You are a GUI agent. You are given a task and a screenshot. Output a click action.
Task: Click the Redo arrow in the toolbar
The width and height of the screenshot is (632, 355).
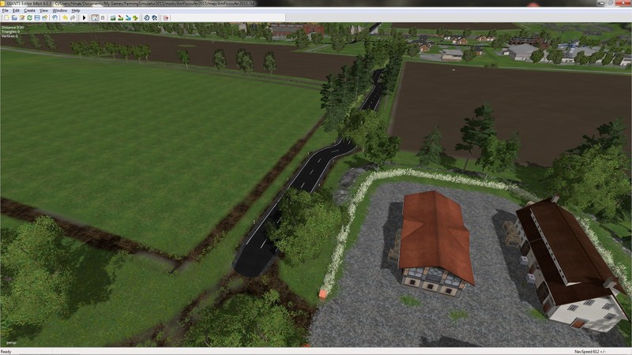[73, 17]
